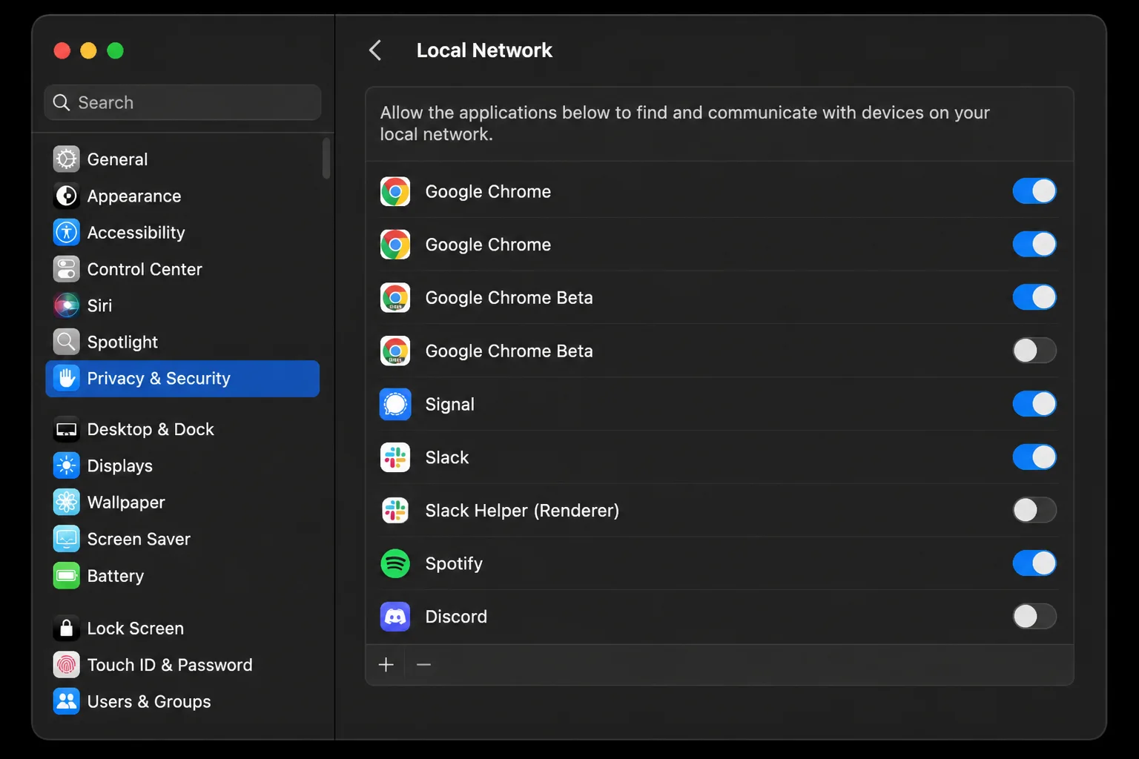Screen dimensions: 1139x759
Task: Open Touch ID & Password label
Action: coord(170,665)
